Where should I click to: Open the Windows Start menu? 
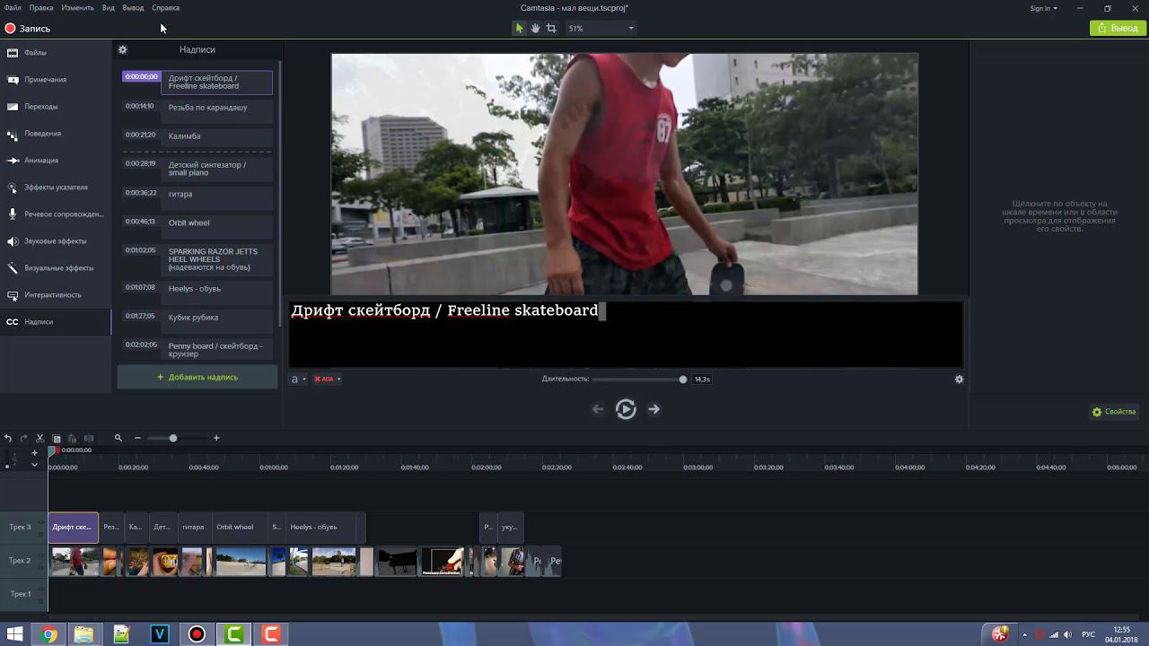[x=15, y=634]
